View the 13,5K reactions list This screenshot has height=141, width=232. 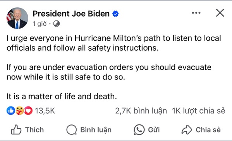[x=45, y=111]
